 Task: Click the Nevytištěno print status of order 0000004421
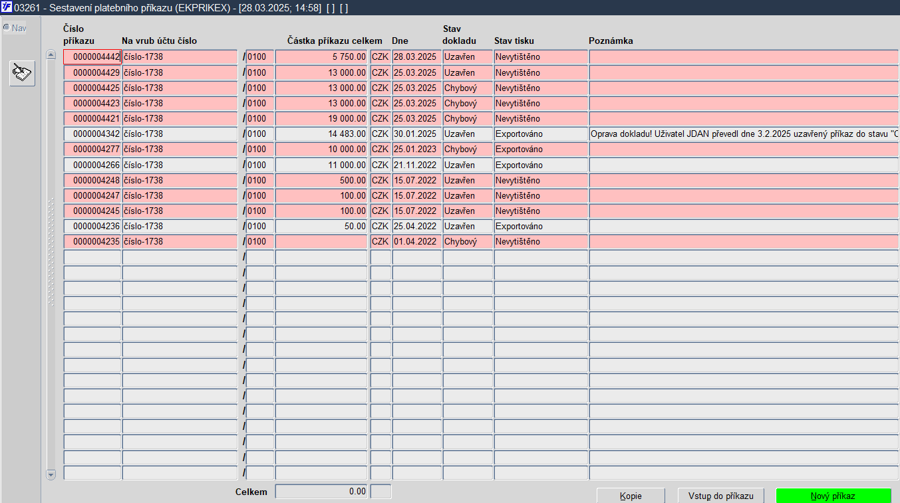pyautogui.click(x=541, y=118)
